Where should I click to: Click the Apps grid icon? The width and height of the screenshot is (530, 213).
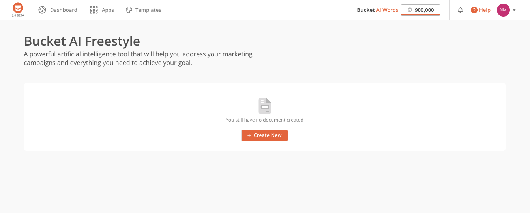pyautogui.click(x=94, y=10)
